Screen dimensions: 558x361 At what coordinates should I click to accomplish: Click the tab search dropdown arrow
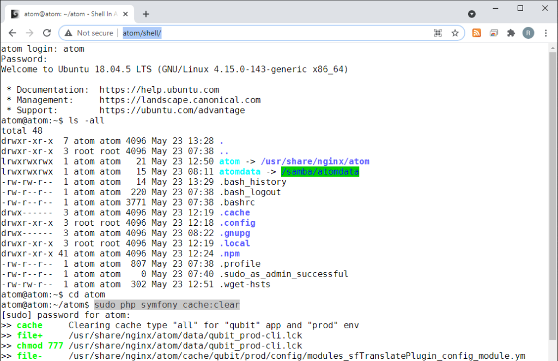[471, 14]
